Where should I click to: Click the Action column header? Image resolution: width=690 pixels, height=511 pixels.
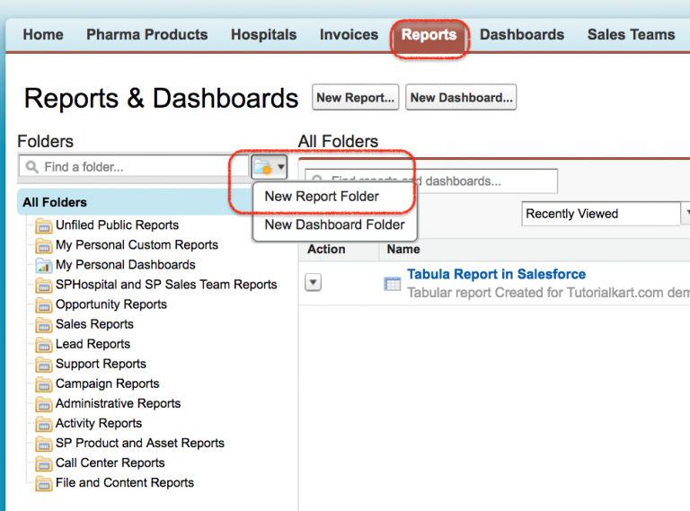[x=326, y=250]
